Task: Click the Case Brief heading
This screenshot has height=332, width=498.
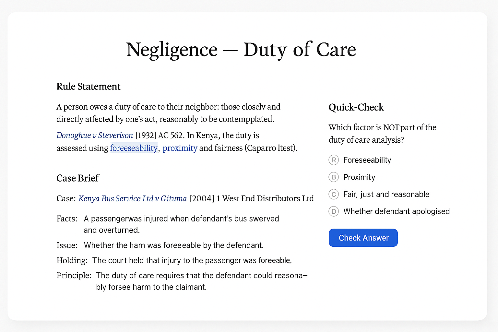Action: pos(77,178)
